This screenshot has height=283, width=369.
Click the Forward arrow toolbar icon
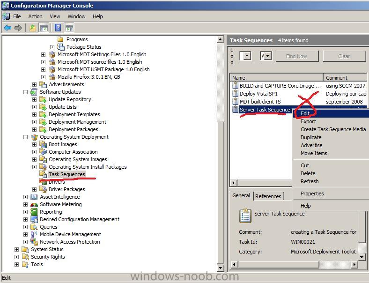pyautogui.click(x=18, y=28)
